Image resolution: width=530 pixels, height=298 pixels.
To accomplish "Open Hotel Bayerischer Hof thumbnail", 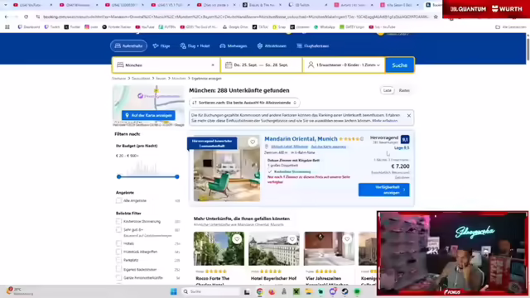I will [274, 248].
